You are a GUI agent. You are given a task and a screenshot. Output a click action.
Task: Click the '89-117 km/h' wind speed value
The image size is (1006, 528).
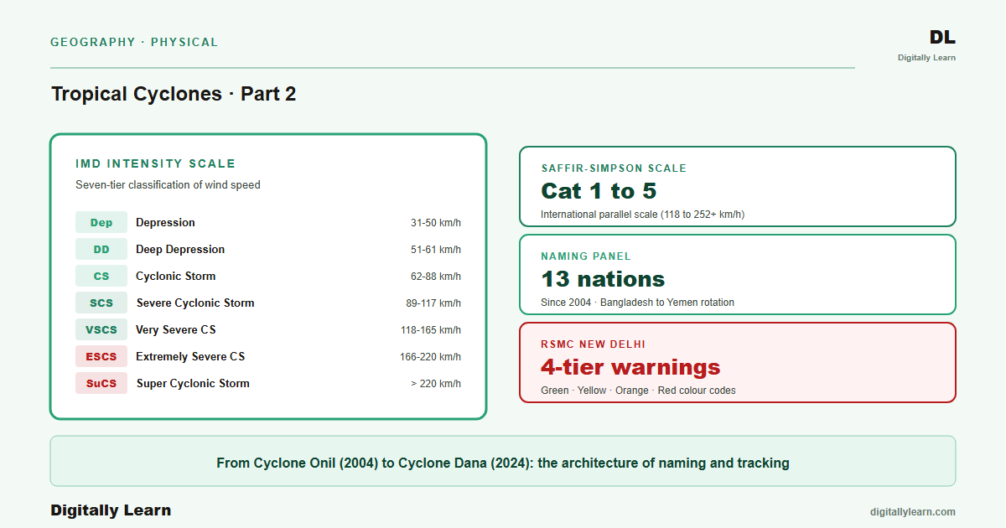[433, 303]
